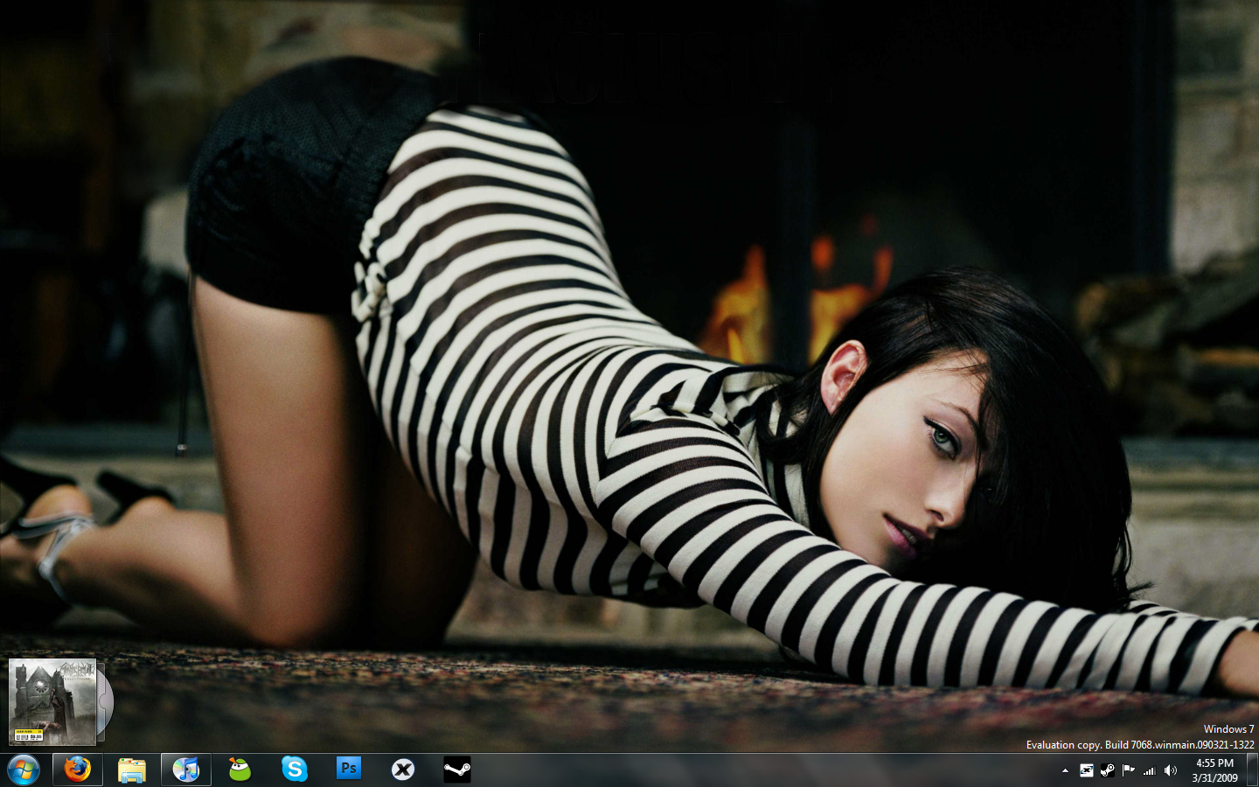Viewport: 1259px width, 787px height.
Task: Click the Show Desktop button at the taskbar end
Action: click(x=1252, y=770)
